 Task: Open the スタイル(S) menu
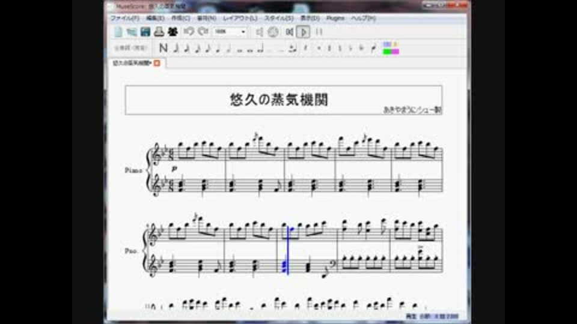click(x=279, y=18)
